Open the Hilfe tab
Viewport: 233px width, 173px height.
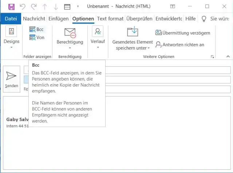point(190,18)
